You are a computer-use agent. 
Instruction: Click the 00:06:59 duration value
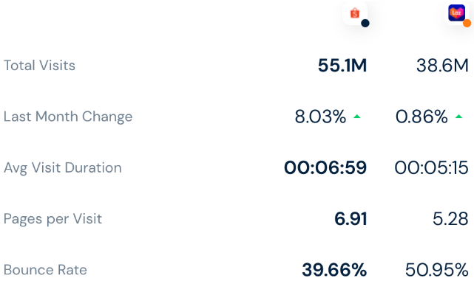coord(325,167)
